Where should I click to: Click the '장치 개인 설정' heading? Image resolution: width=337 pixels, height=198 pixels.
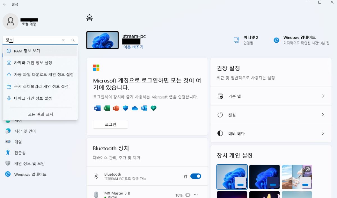coord(234,155)
